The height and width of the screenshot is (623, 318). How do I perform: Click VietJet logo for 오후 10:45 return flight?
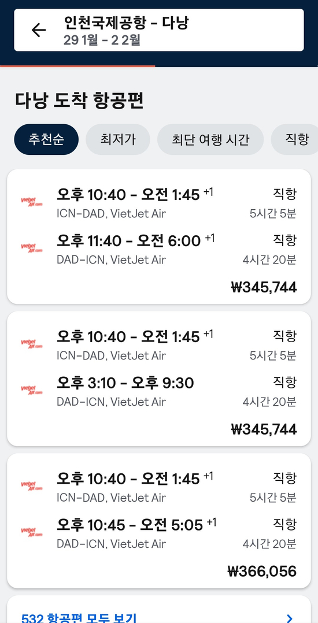tap(31, 532)
